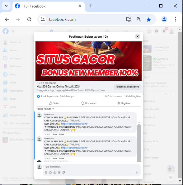Open Chrome three-dot menu
Screen dimensions: 183x185
(176, 19)
